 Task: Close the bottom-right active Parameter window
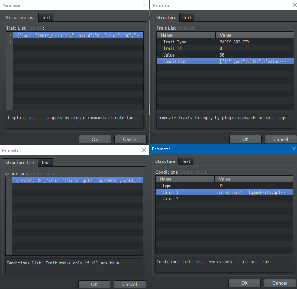[294, 149]
